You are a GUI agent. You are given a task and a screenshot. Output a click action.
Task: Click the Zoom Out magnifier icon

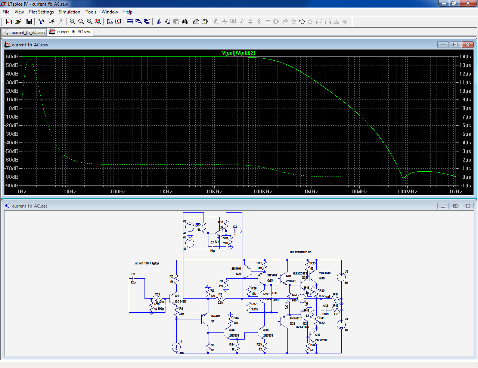[x=90, y=22]
